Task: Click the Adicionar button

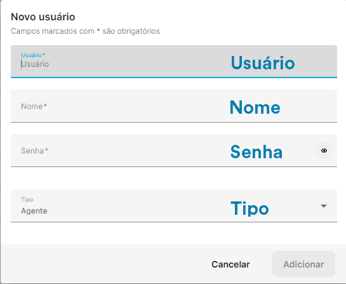Action: pyautogui.click(x=303, y=264)
